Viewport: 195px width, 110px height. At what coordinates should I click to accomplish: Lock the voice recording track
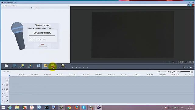4,101
